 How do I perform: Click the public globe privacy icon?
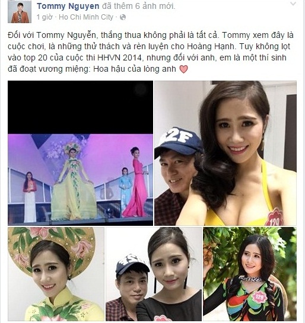(x=123, y=17)
